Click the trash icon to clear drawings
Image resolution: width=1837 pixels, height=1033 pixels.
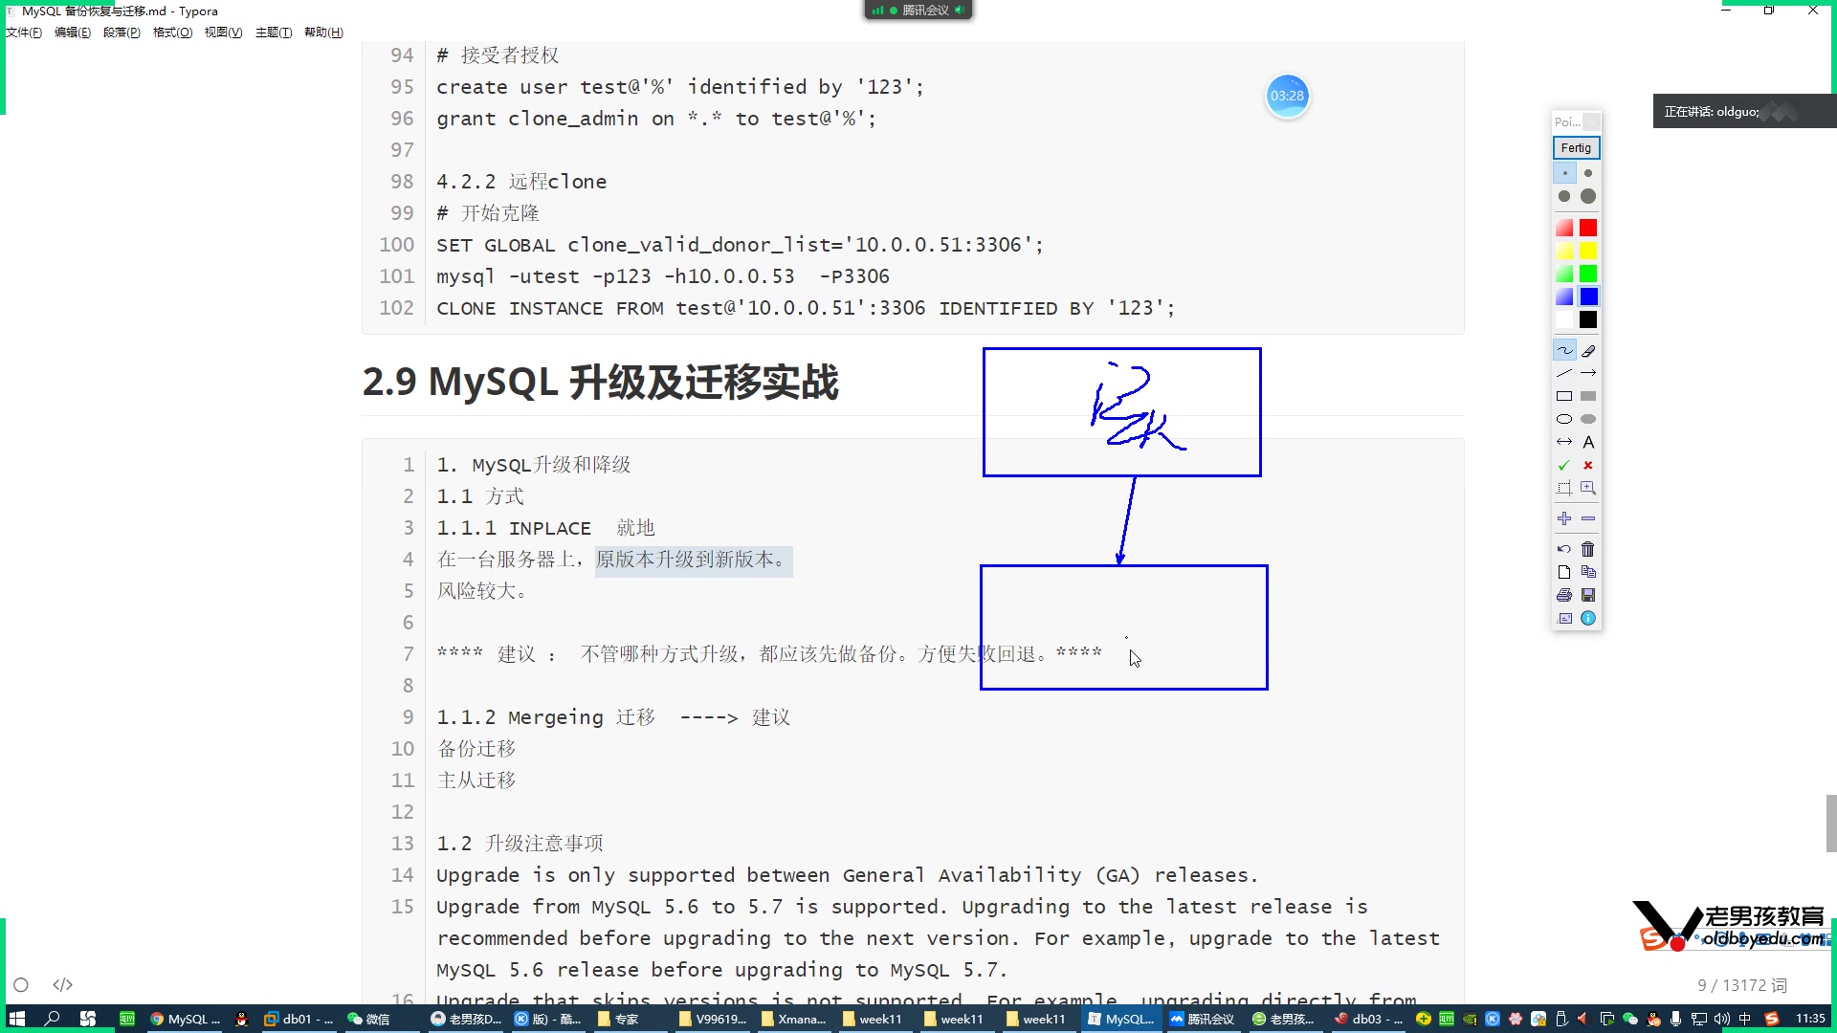coord(1588,549)
